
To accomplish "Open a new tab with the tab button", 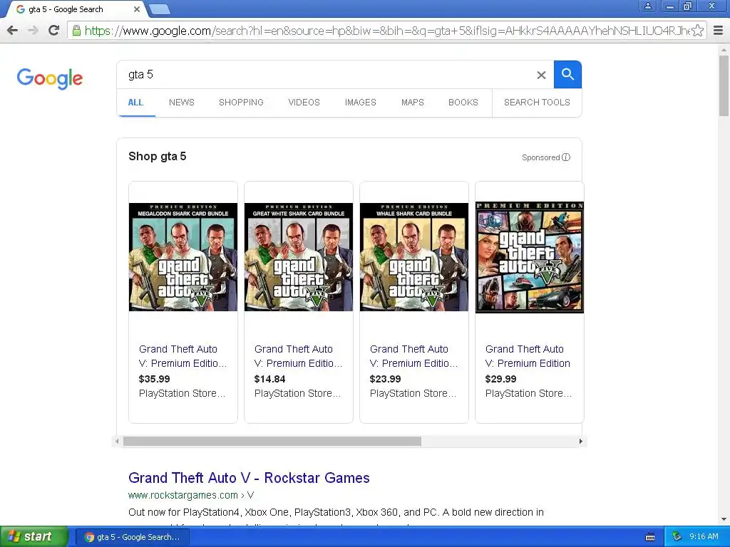I will coord(160,9).
